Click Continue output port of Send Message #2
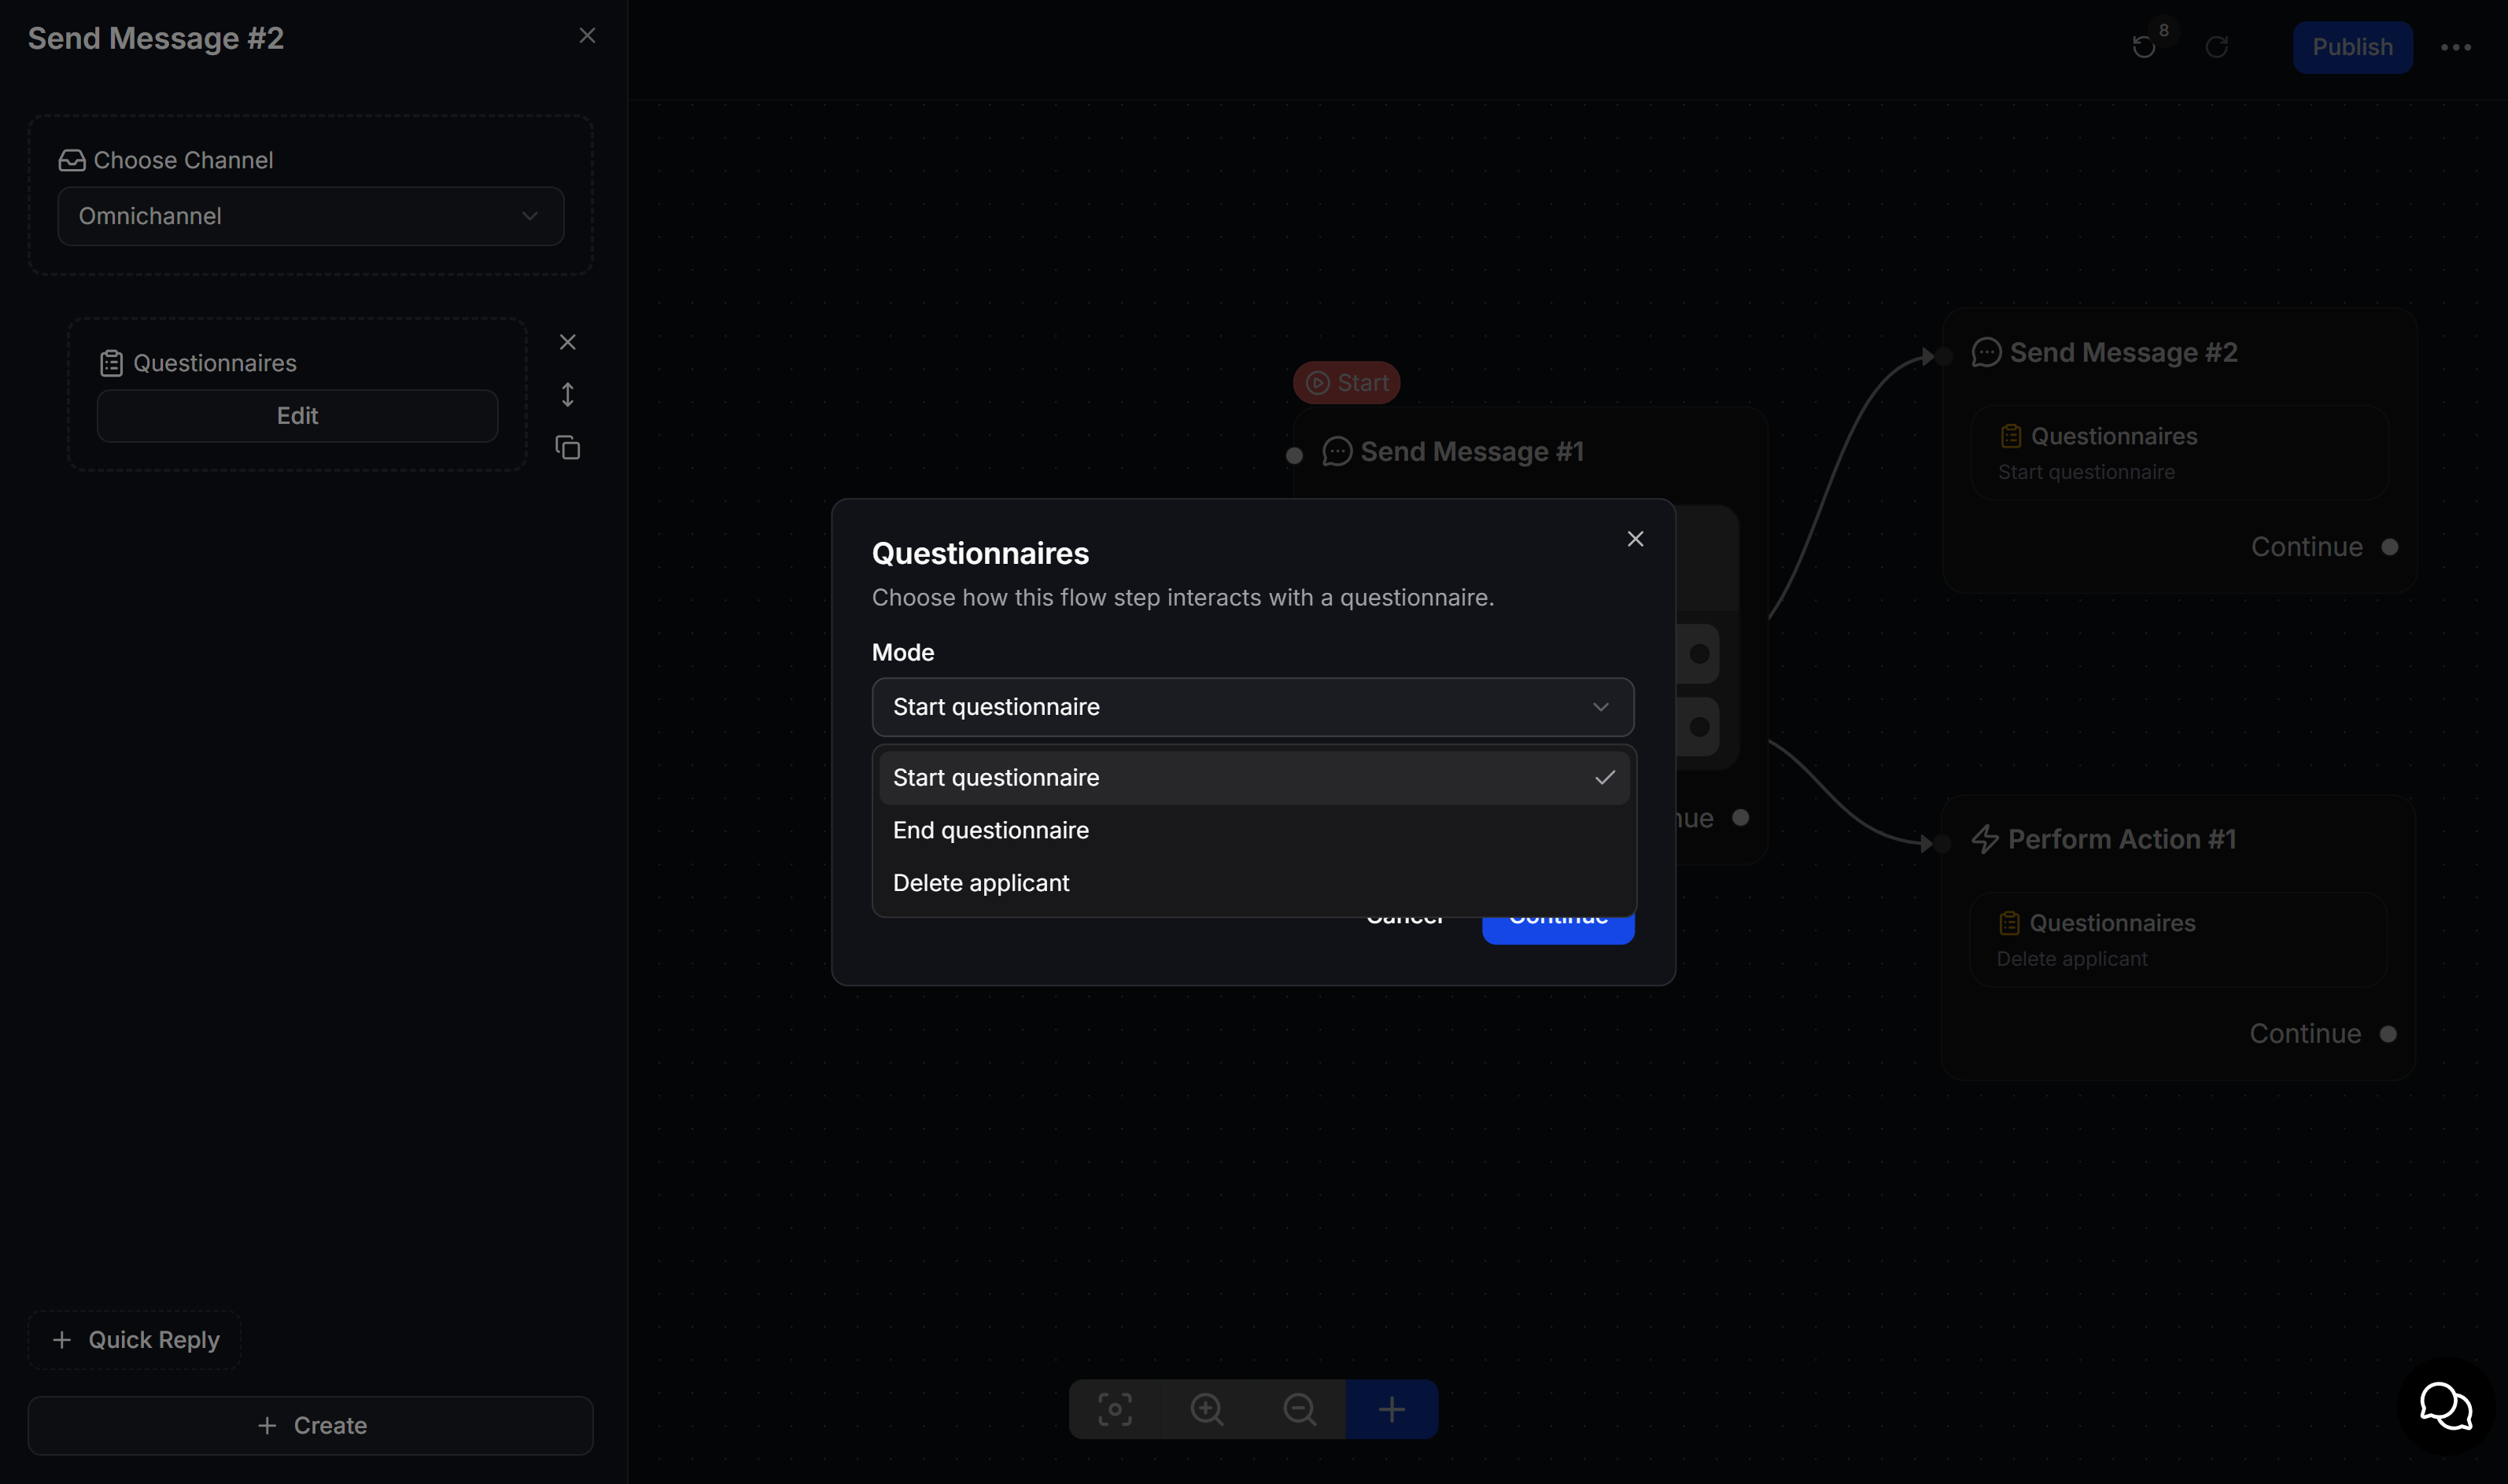 pyautogui.click(x=2390, y=547)
